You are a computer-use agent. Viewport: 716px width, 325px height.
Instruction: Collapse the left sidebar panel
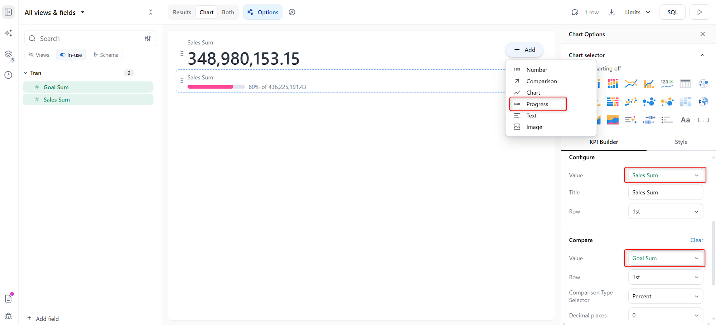click(x=8, y=12)
